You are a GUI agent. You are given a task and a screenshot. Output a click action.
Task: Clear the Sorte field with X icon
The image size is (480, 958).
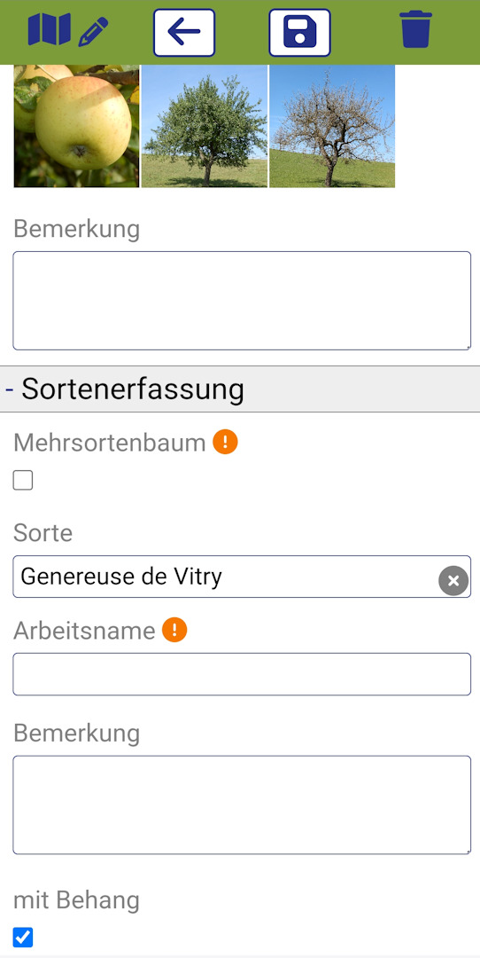pyautogui.click(x=453, y=581)
